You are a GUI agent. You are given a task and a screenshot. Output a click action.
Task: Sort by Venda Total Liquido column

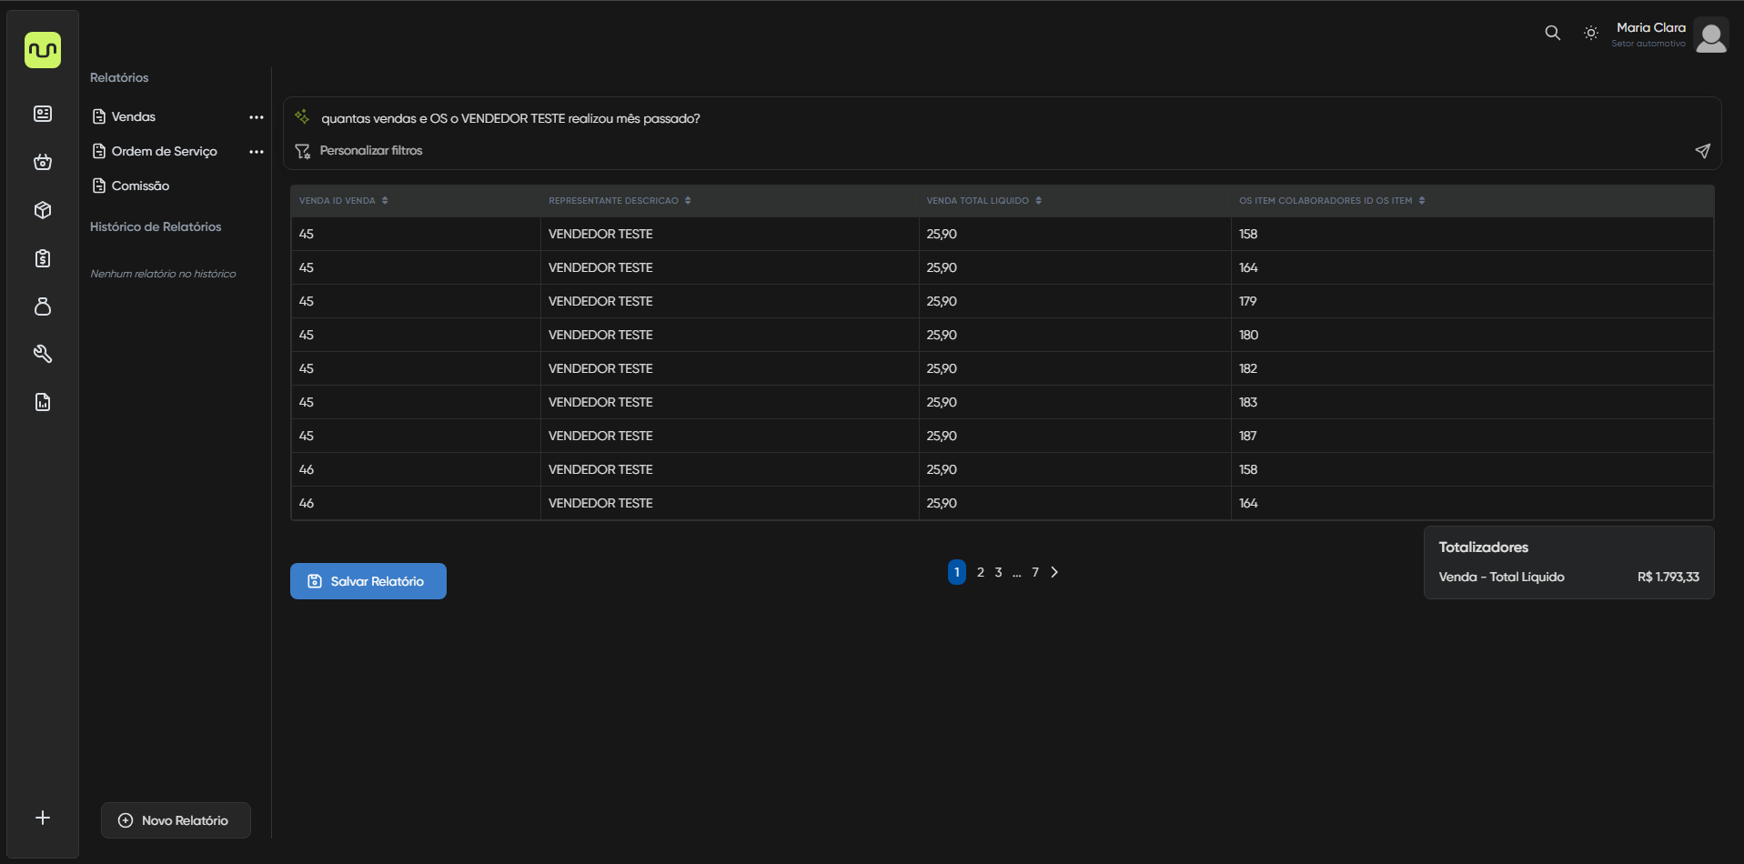[x=1038, y=201]
